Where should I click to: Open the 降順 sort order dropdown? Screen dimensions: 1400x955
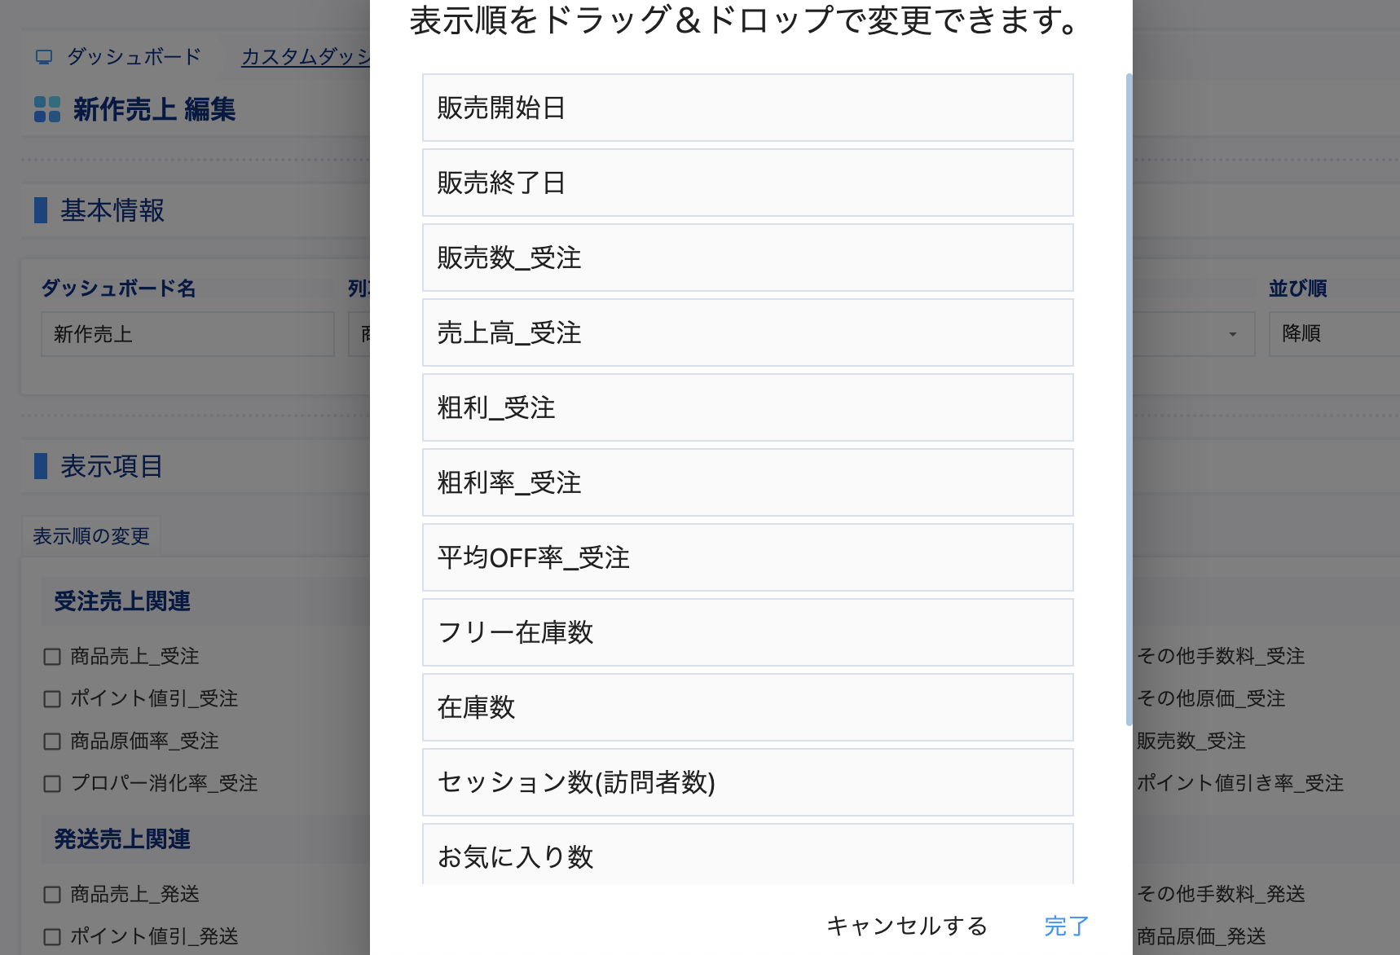[1333, 334]
